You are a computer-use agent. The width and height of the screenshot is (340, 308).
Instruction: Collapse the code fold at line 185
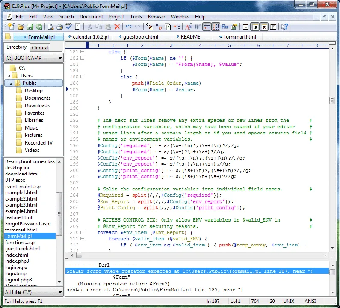[x=82, y=77]
